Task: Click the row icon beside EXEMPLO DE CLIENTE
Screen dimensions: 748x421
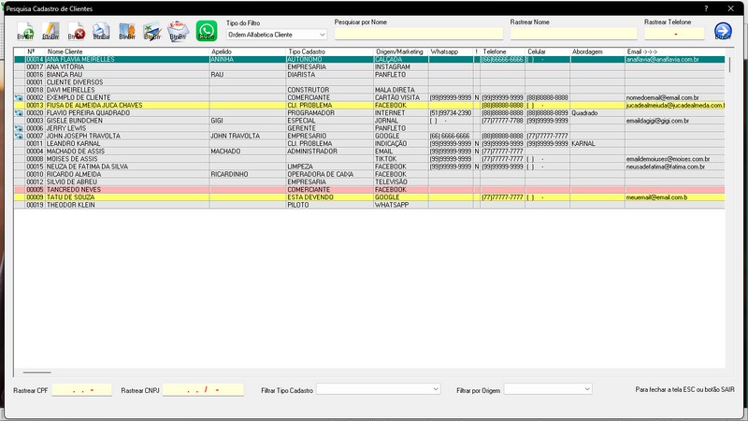Action: (x=19, y=98)
